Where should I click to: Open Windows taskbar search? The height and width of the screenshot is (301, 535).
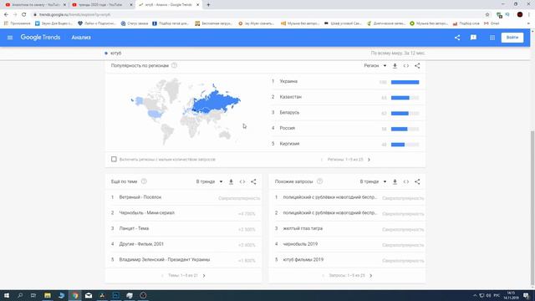tap(20, 295)
